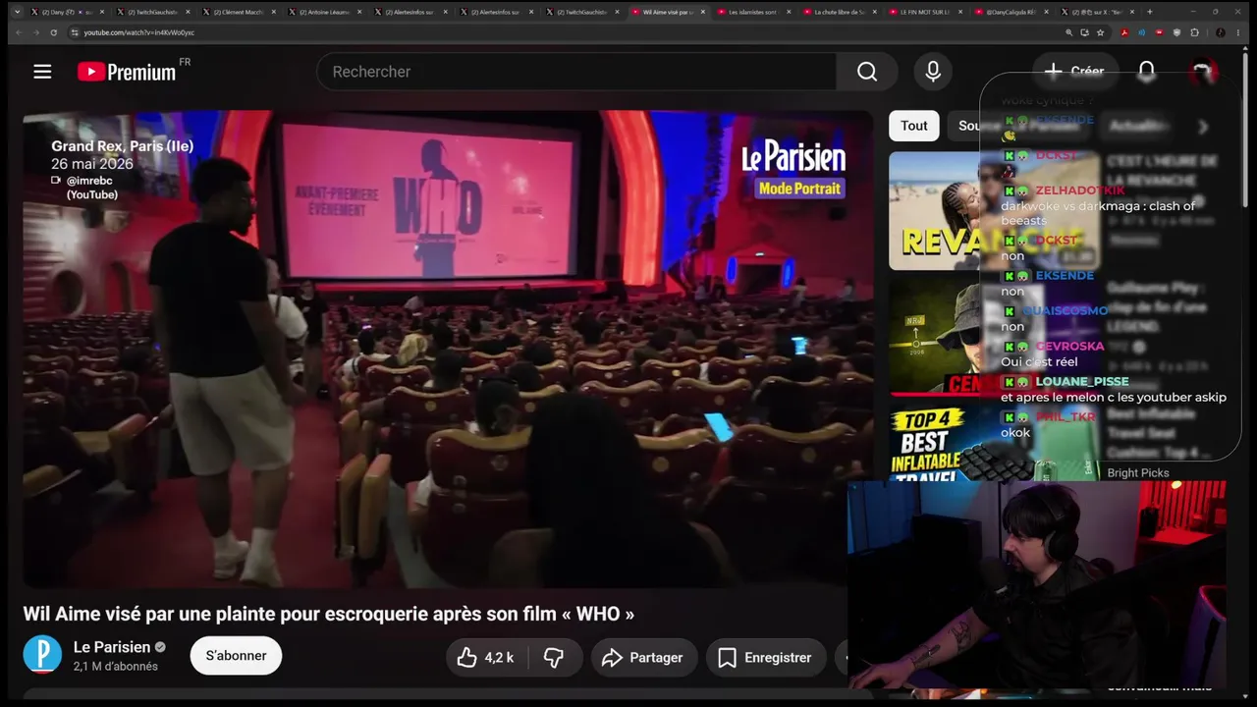Close the active 'Wil Aime visé par' tab
The height and width of the screenshot is (707, 1257).
point(702,12)
